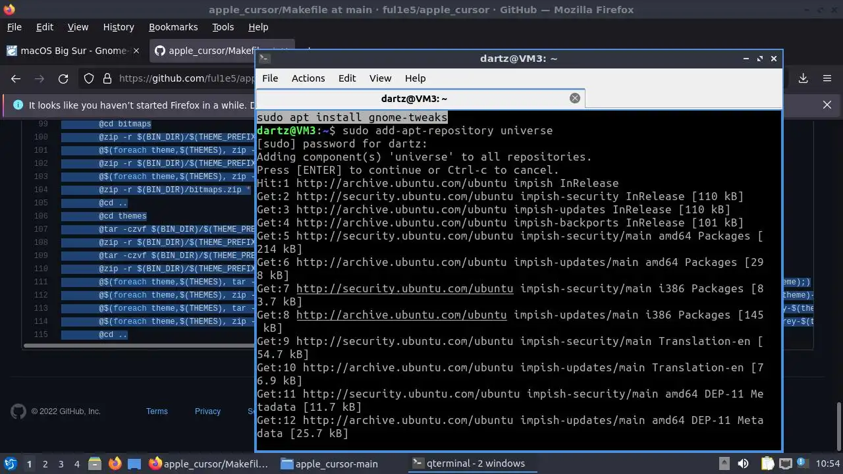This screenshot has width=843, height=474.
Task: Click the GitHub footer Terms link
Action: 157,411
